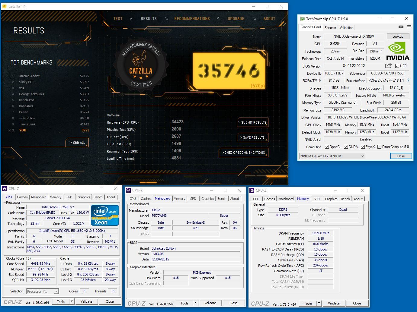Switch to Sensors tab in GPU-Z
417x312 pixels.
point(330,27)
